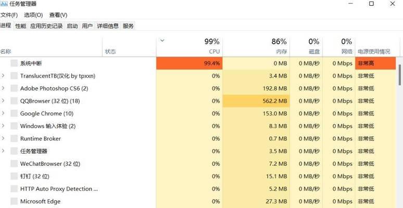Image resolution: width=403 pixels, height=208 pixels.
Task: Select the TranslucentTB(汉化 by tpxxn) row name
Action: click(x=58, y=76)
